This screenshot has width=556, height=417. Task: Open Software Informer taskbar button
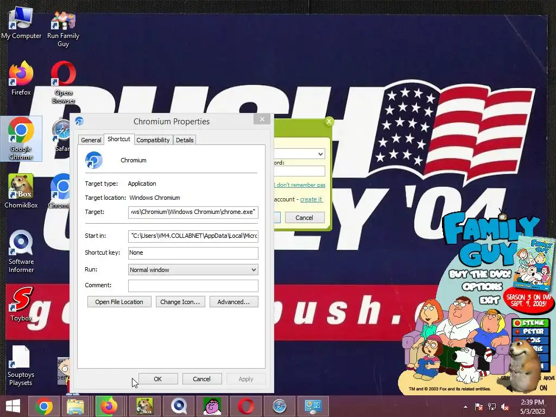pyautogui.click(x=179, y=406)
